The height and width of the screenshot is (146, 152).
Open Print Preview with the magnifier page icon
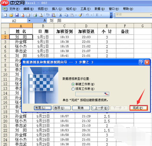(41, 15)
